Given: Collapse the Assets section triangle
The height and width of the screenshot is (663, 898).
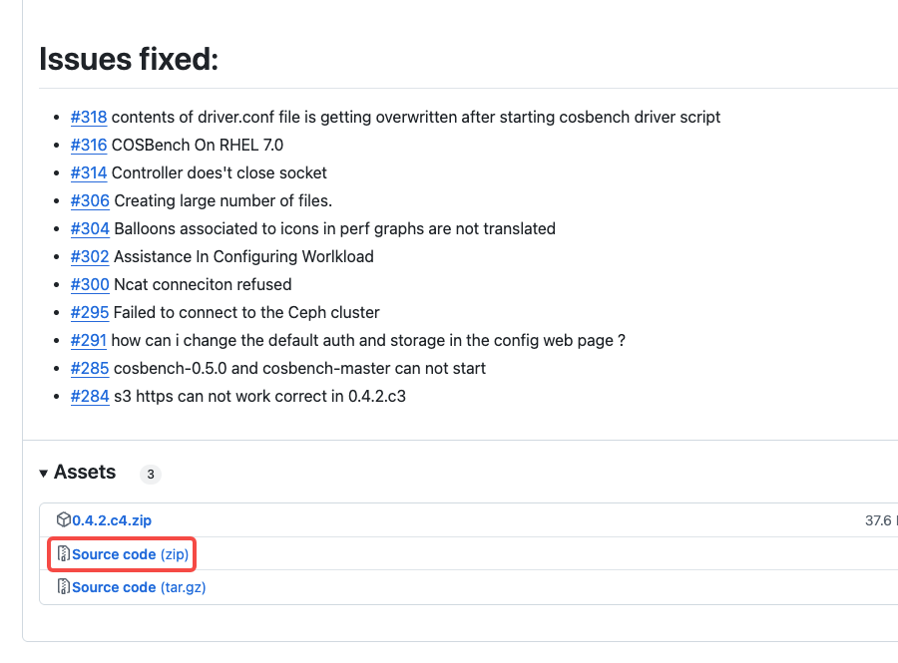Looking at the screenshot, I should [x=44, y=474].
